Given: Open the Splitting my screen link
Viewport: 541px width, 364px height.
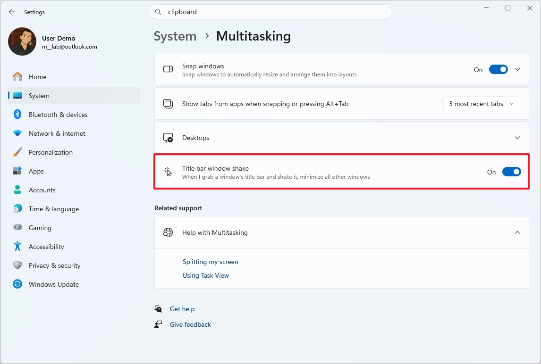Looking at the screenshot, I should (210, 262).
